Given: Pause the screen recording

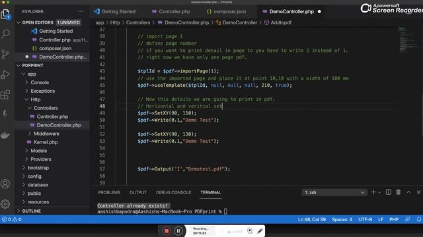Looking at the screenshot, I should (178, 231).
